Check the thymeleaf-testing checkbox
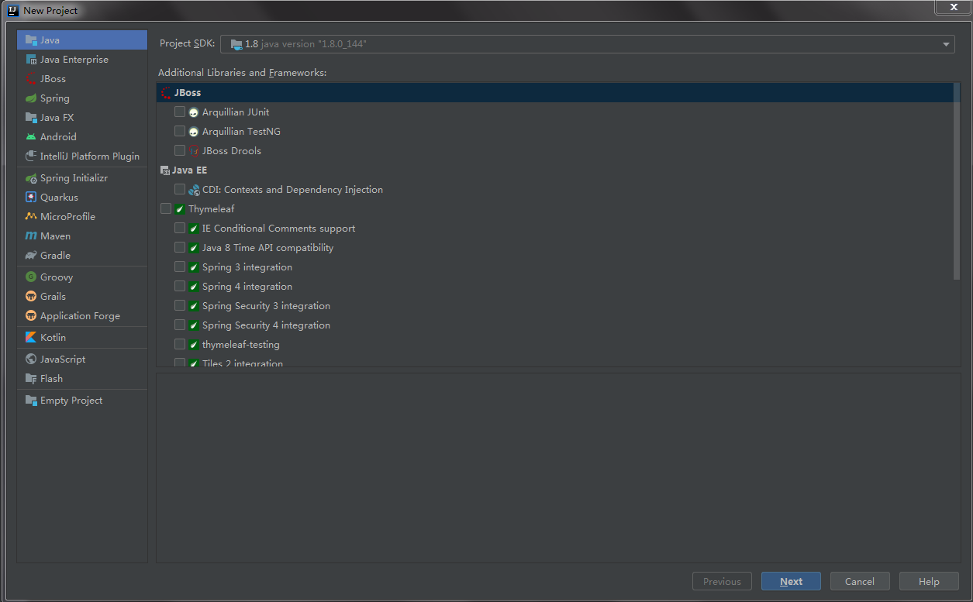Image resolution: width=973 pixels, height=602 pixels. click(180, 344)
